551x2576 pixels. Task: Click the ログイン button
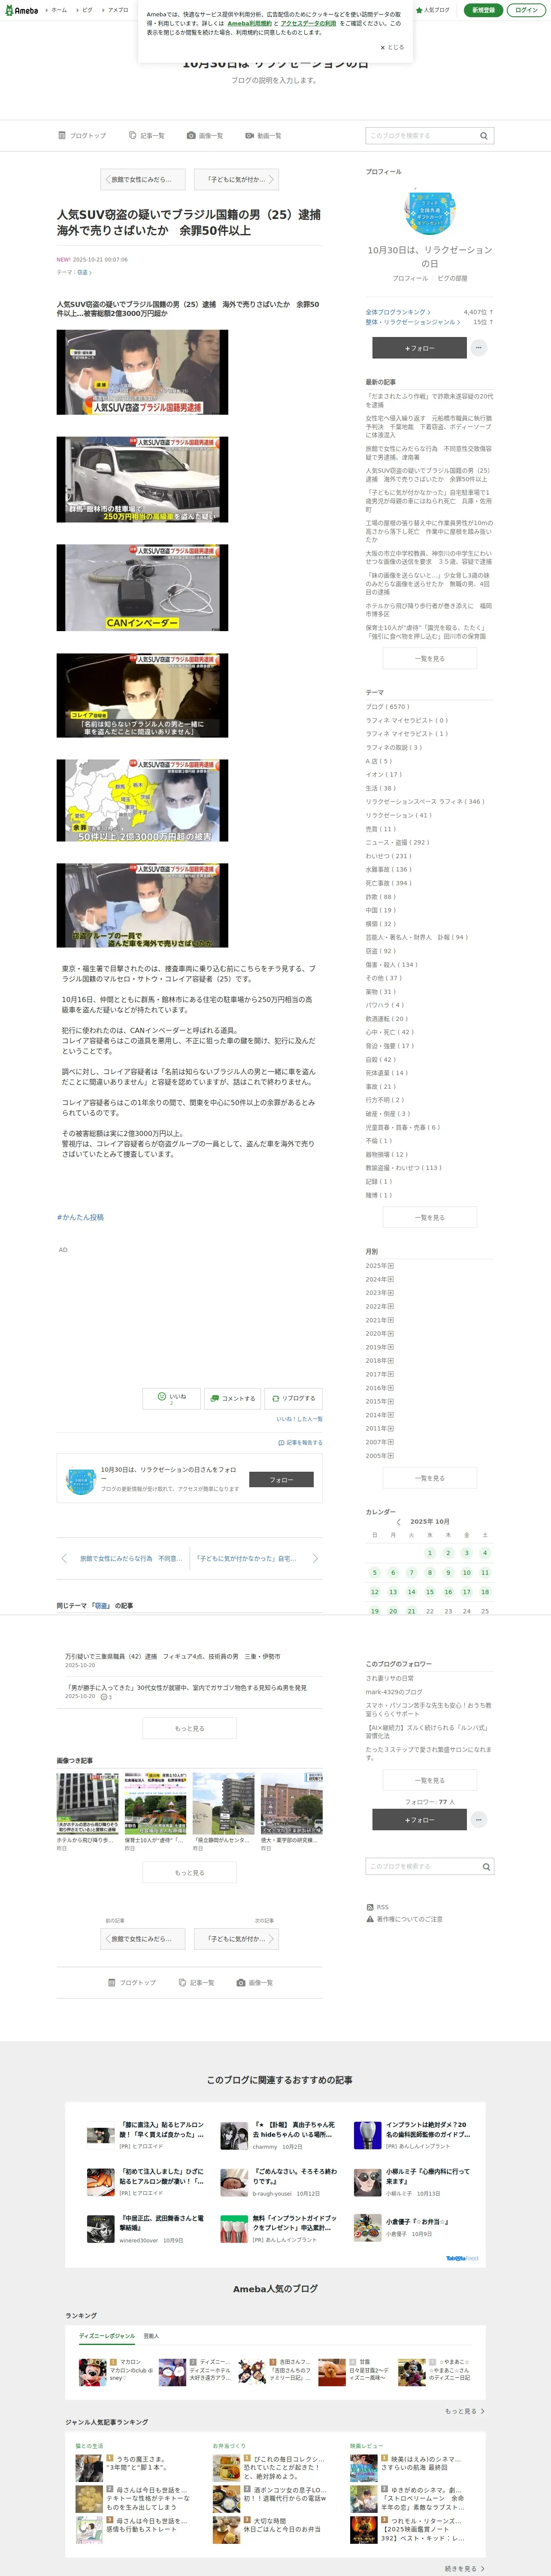[x=526, y=10]
